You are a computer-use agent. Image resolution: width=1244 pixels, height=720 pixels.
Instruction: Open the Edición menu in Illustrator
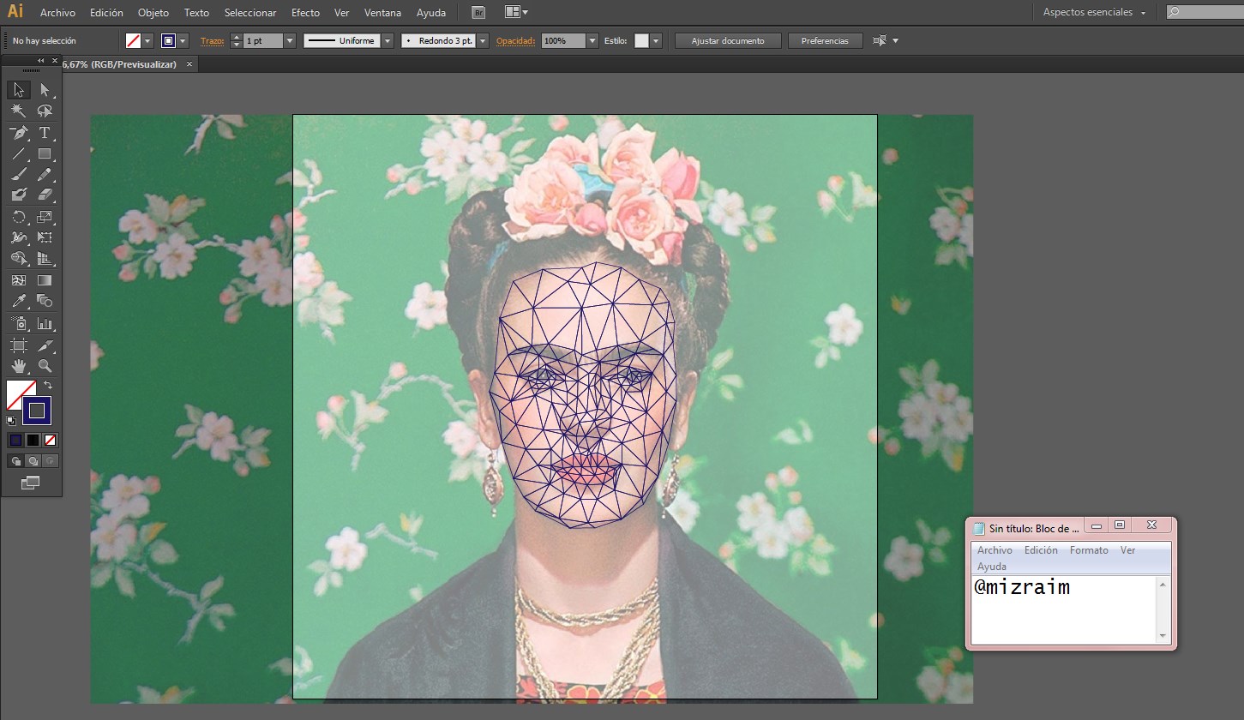(106, 13)
